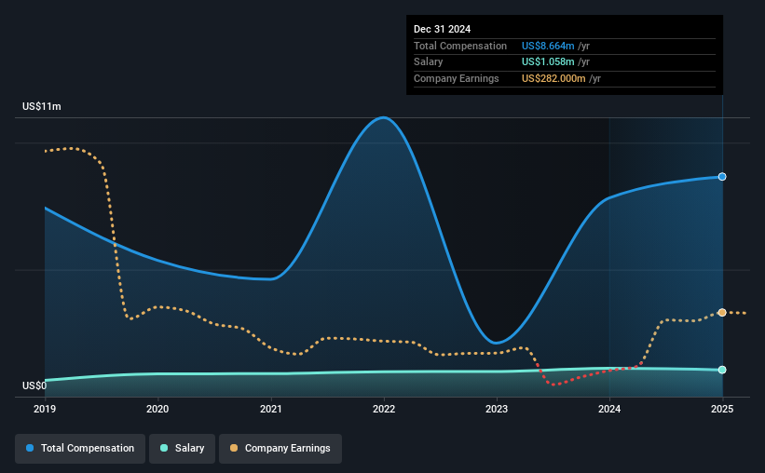Click the US$1.058m salary value
Image resolution: width=765 pixels, height=473 pixels.
[x=547, y=62]
